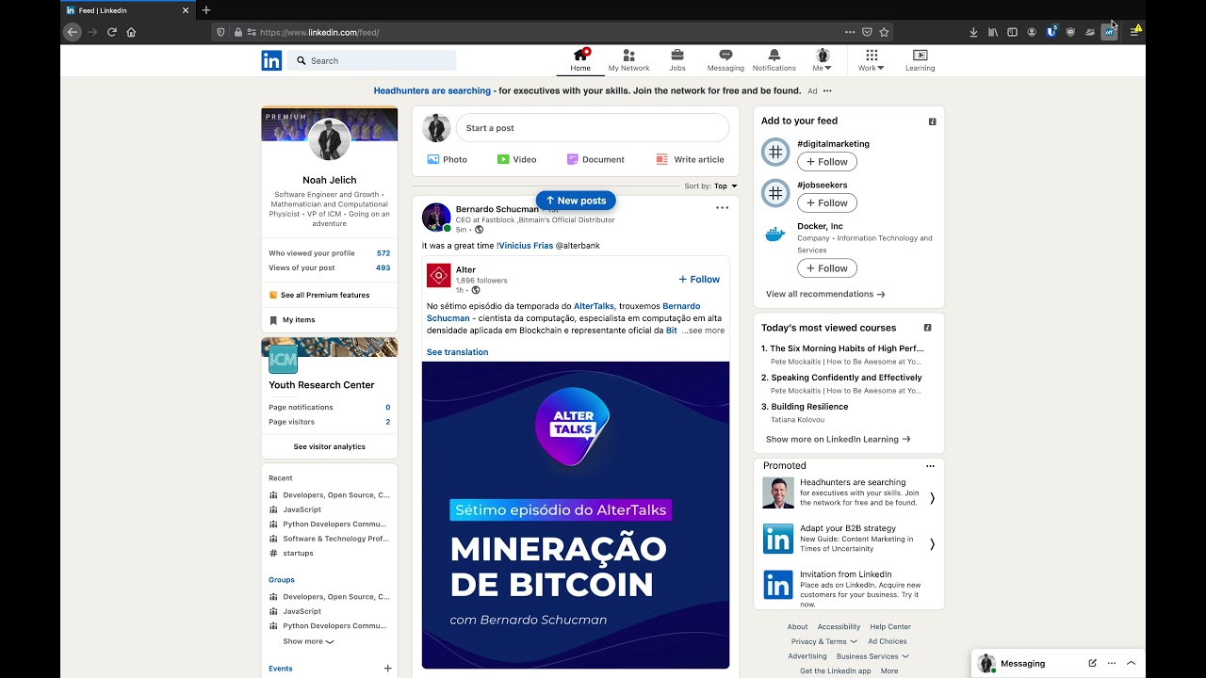Image resolution: width=1206 pixels, height=678 pixels.
Task: Click the Start a post field
Action: (592, 127)
